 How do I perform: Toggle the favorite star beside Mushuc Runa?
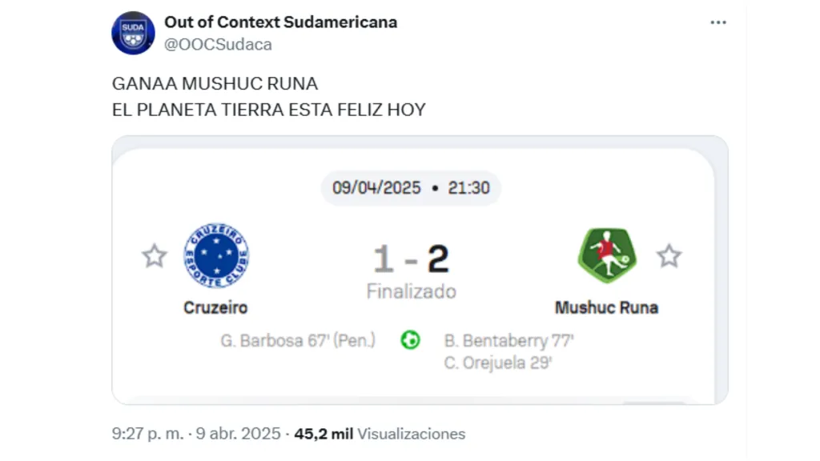click(x=669, y=256)
